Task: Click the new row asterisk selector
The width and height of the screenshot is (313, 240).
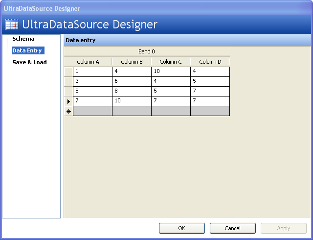Action: point(68,111)
